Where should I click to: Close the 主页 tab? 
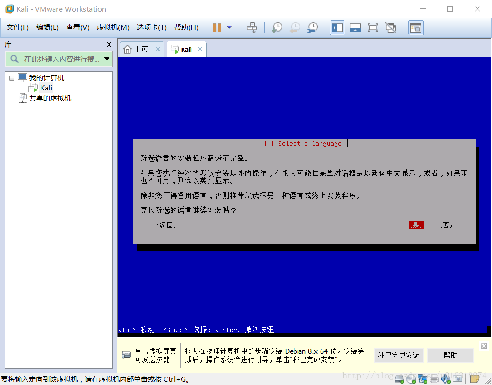pyautogui.click(x=158, y=49)
